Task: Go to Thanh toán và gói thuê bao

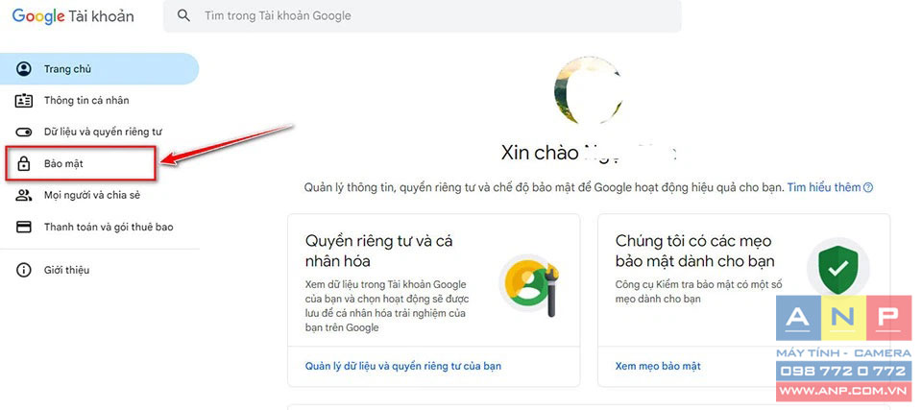Action: point(109,227)
